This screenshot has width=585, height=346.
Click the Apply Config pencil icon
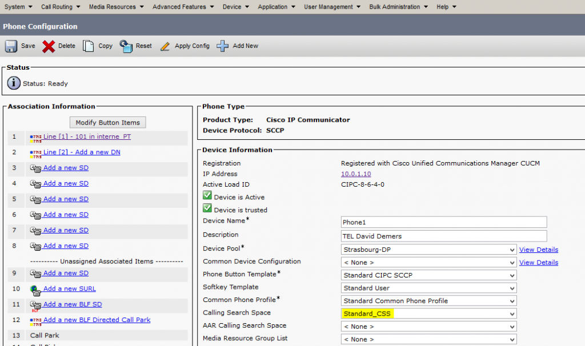(x=166, y=46)
